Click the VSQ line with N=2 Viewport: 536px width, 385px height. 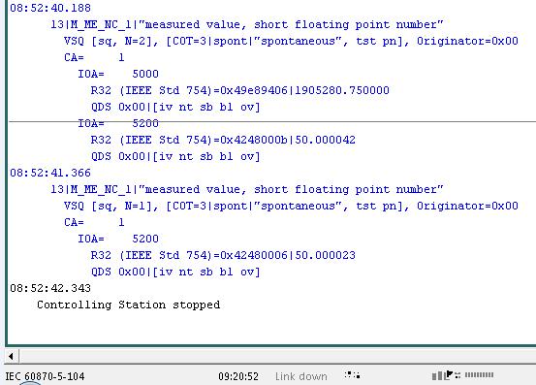tap(291, 41)
